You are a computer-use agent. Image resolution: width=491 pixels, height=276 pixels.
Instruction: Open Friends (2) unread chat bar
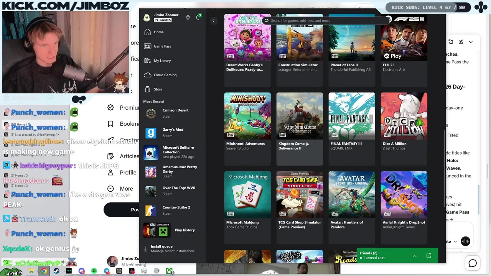coord(397,256)
